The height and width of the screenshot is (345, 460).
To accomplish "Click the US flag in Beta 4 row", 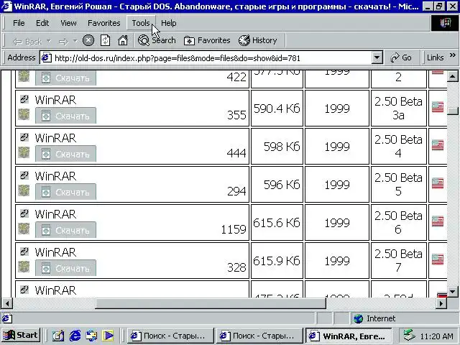I will point(438,145).
